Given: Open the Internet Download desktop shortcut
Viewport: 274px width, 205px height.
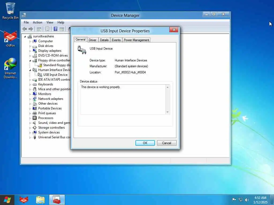Looking at the screenshot, I should point(10,68).
